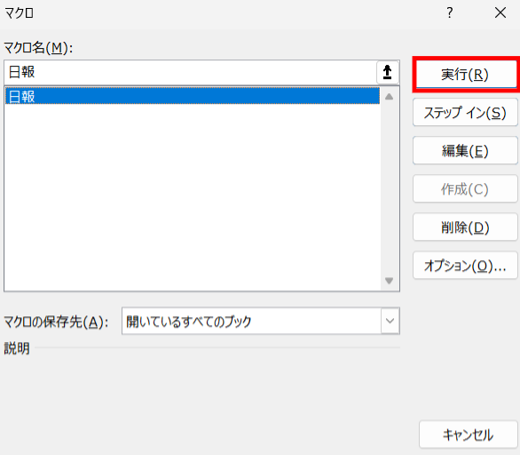This screenshot has width=520, height=455.
Task: Delete the macro using 削除(D)
Action: click(465, 227)
